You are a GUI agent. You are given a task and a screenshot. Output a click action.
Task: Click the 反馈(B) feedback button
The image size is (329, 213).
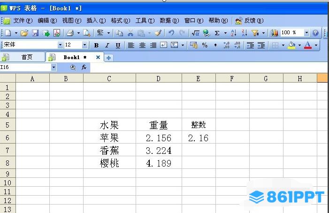tap(249, 21)
